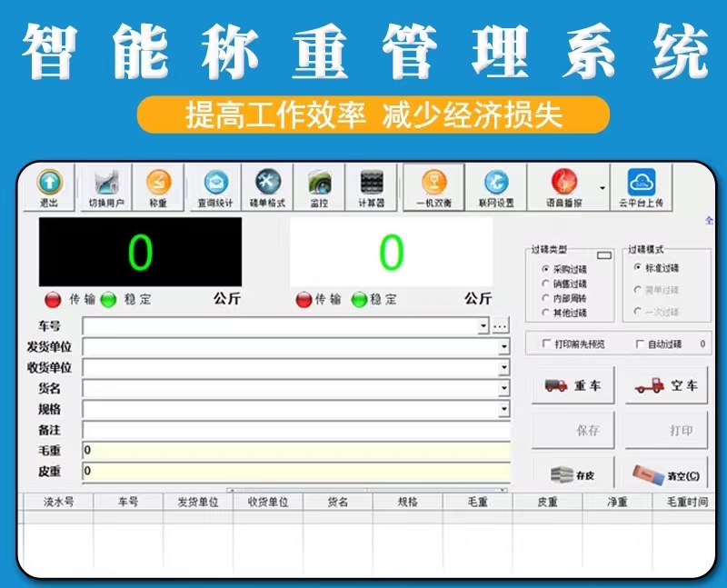This screenshot has height=588, width=727.
Task: Tick the 自动过磅 checkbox
Action: click(x=641, y=344)
